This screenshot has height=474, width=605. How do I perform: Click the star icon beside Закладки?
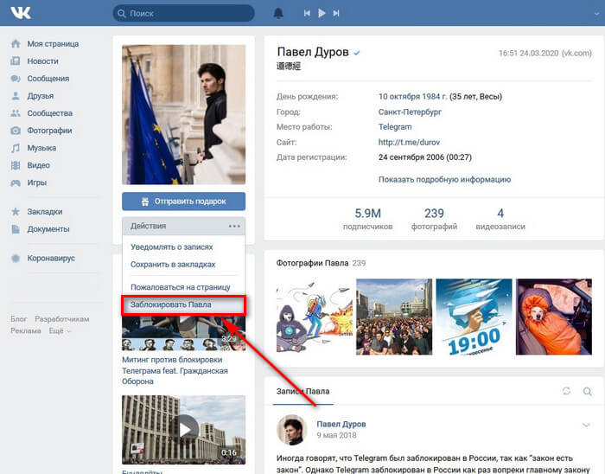(x=16, y=212)
